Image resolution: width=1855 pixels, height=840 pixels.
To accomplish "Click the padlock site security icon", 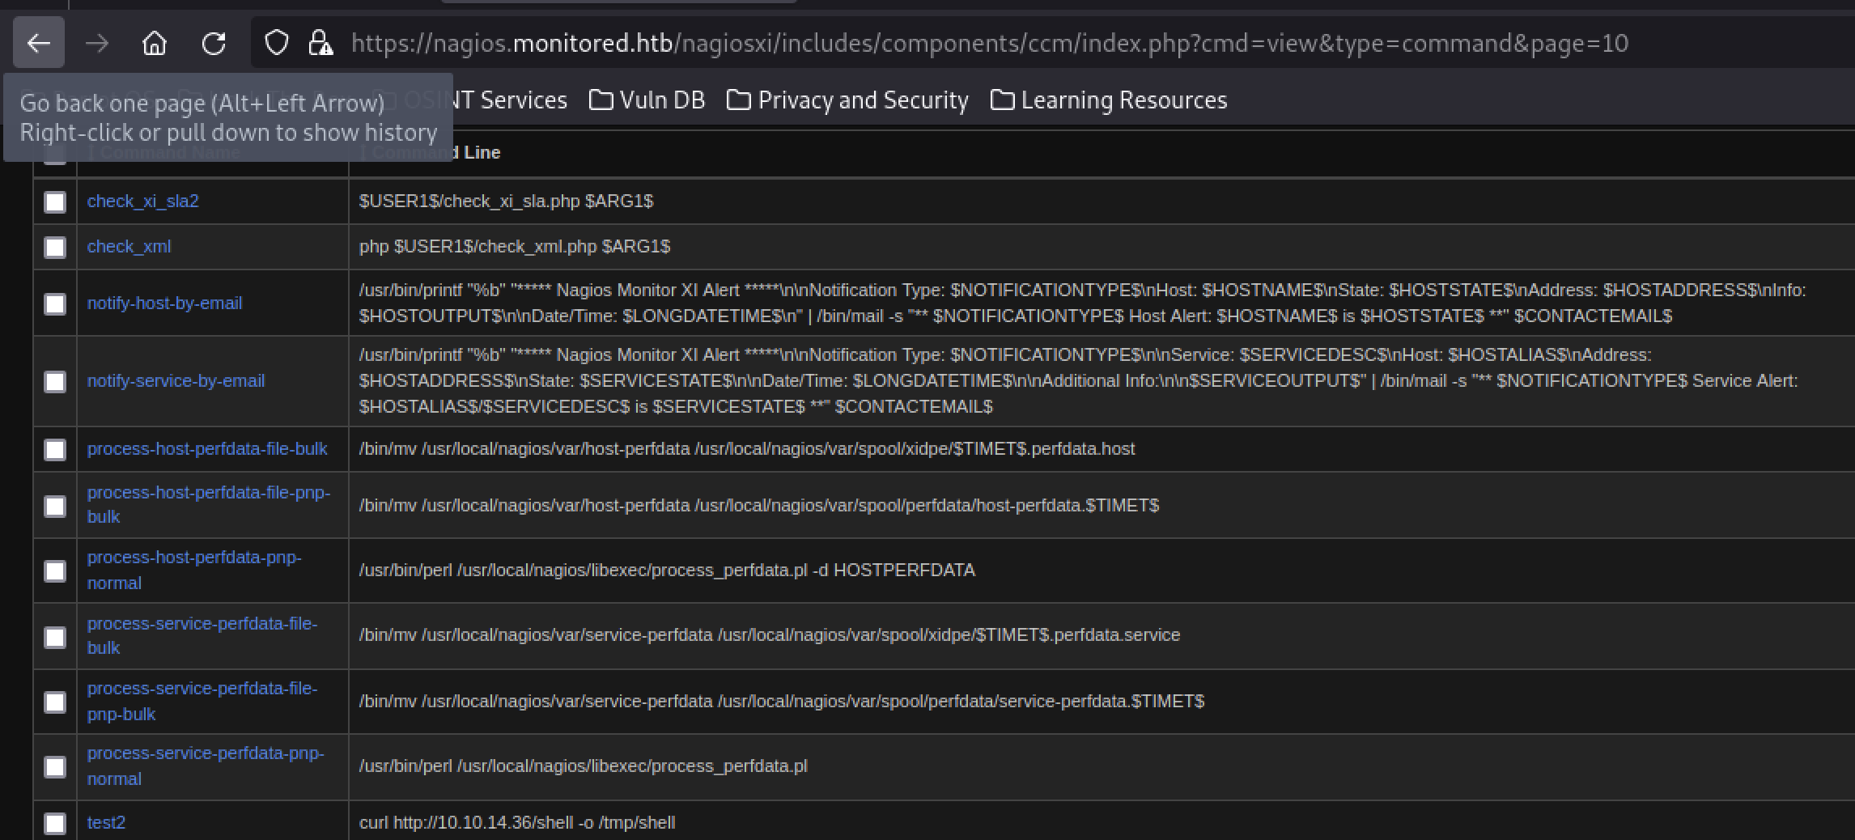I will [x=320, y=43].
